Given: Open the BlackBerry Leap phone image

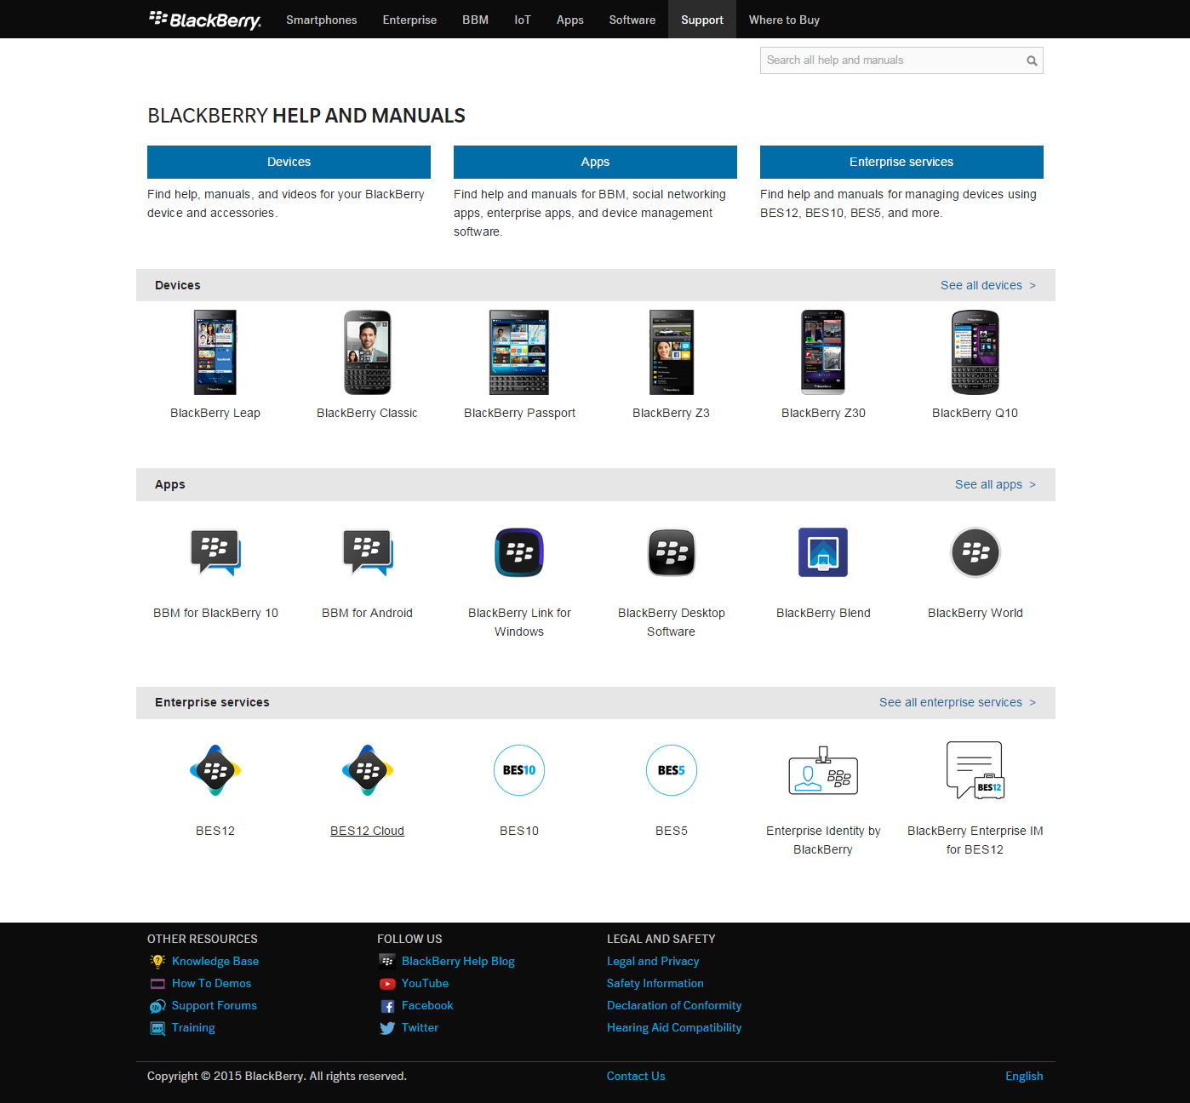Looking at the screenshot, I should coord(215,352).
